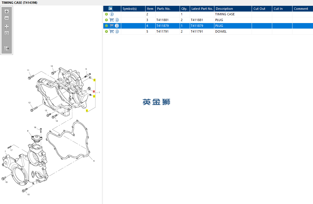Open info icon for T411879 row
313x204 pixels.
[117, 26]
